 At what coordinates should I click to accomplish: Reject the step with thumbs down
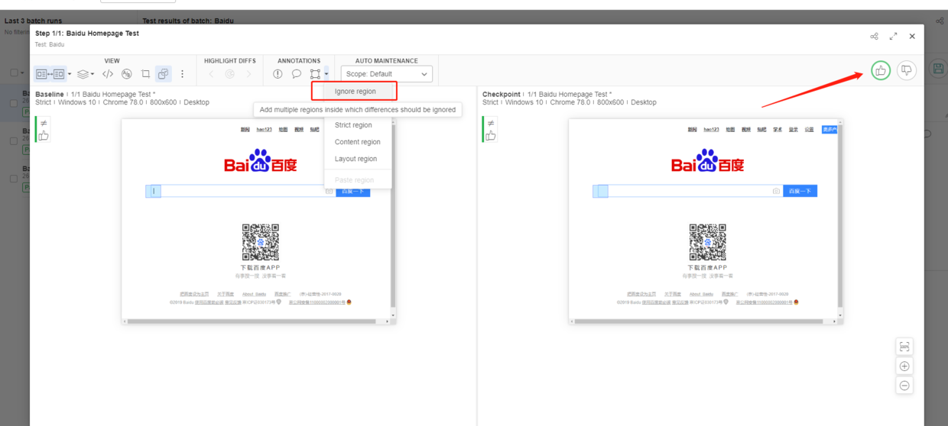click(x=906, y=70)
